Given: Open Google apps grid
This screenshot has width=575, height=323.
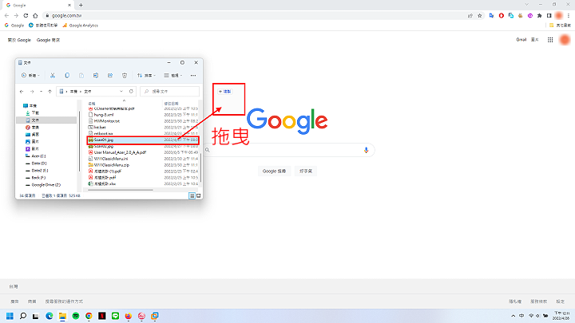Looking at the screenshot, I should pos(550,40).
